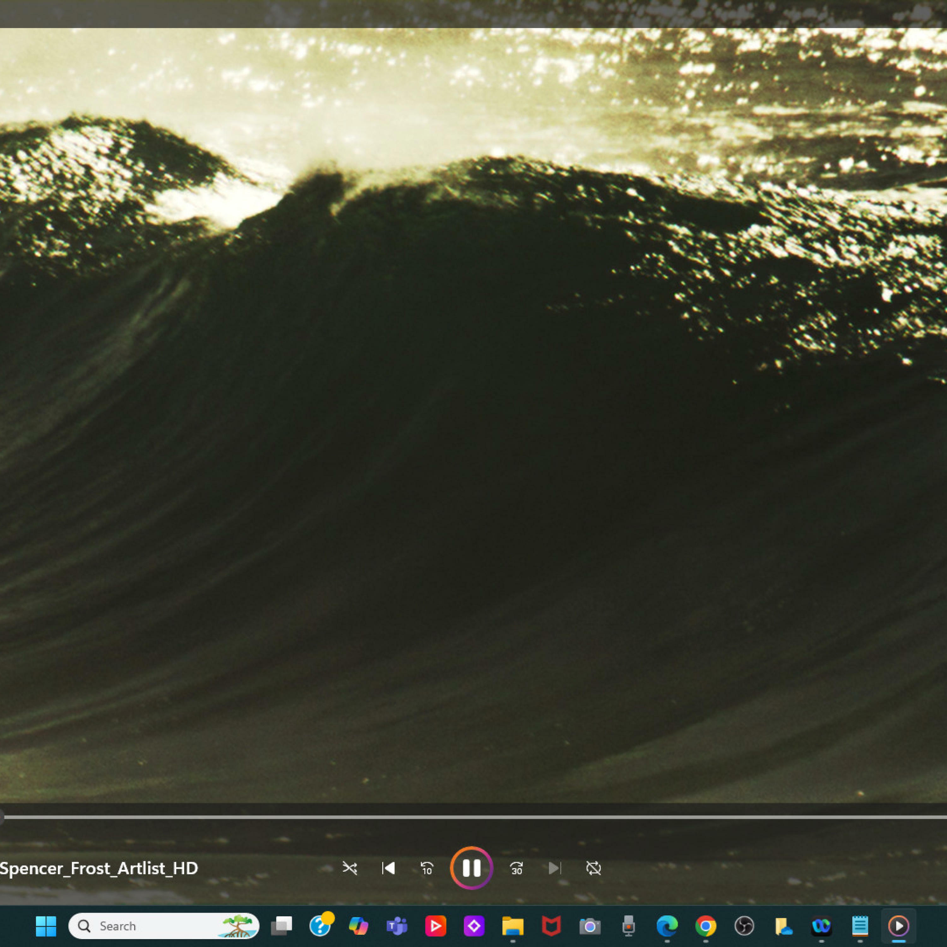Switch to the Webex app
Screen dimensions: 947x947
tap(821, 926)
